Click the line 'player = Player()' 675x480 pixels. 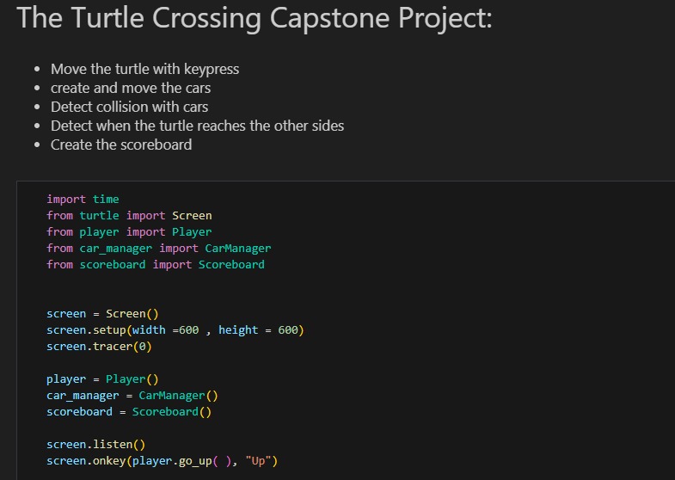point(102,379)
